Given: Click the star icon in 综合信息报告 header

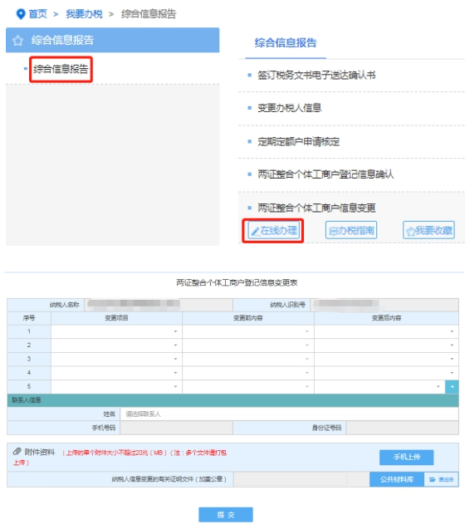Looking at the screenshot, I should point(17,41).
